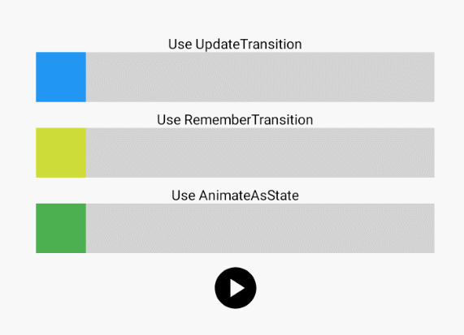
Task: Select the yellow-green square under Use RememberTransition
Action: click(x=61, y=152)
